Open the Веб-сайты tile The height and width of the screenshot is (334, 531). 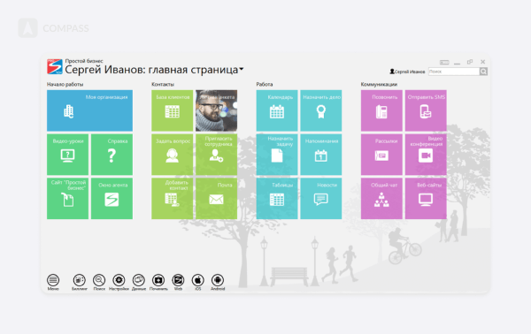[x=426, y=199]
